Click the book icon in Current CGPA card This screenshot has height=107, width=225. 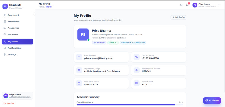pos(137,83)
